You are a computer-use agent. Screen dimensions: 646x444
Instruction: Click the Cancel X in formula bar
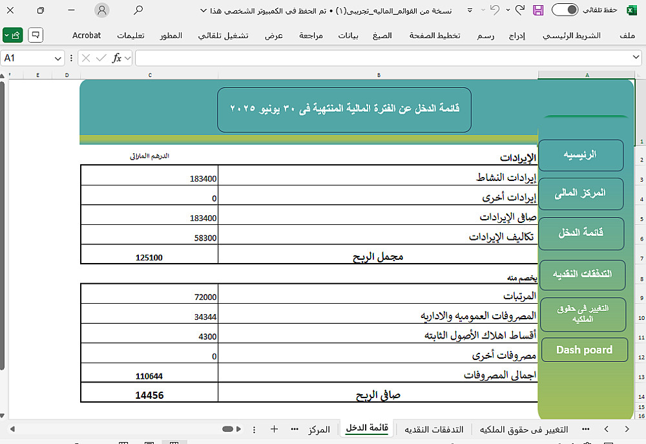(86, 58)
